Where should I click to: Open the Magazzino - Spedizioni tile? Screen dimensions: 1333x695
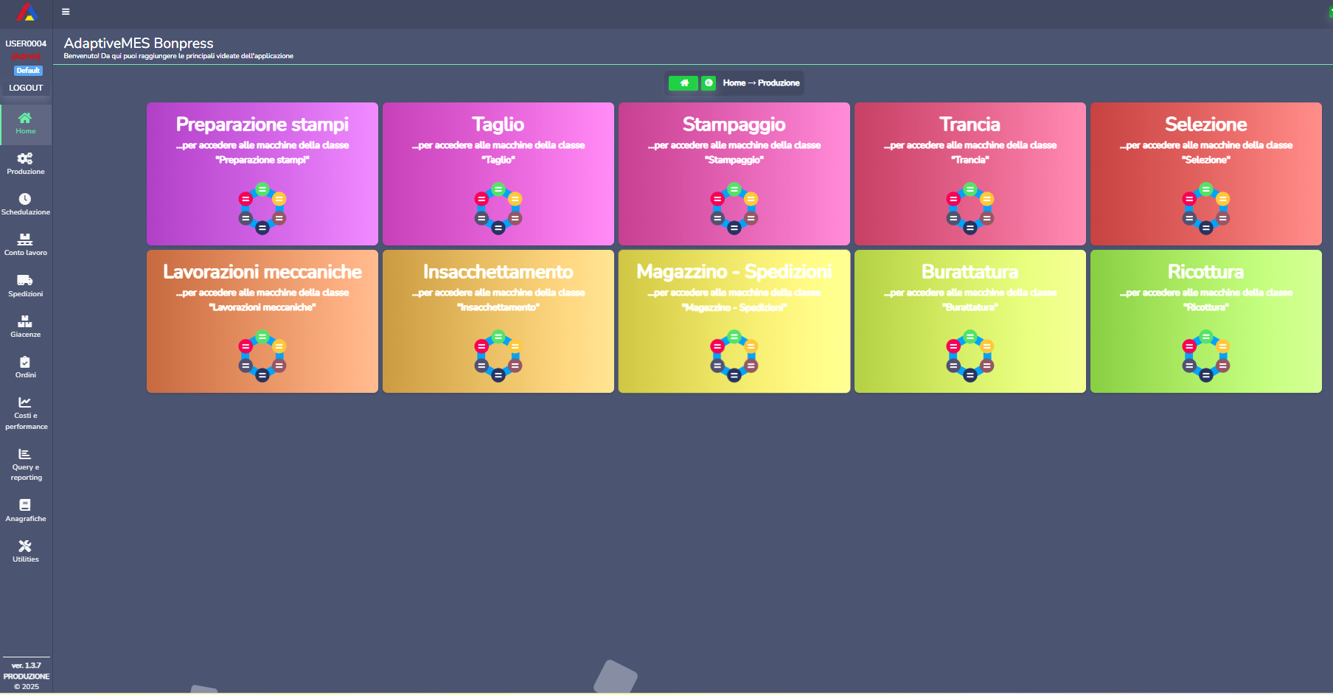[734, 321]
